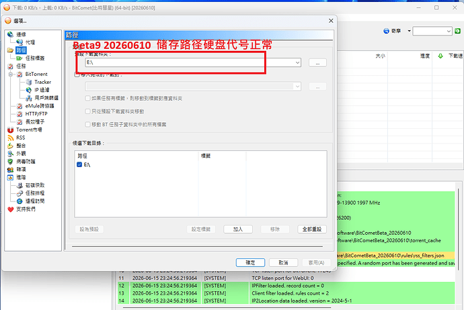Image resolution: width=464 pixels, height=310 pixels.
Task: Select the HTTP/FTP icon
Action: 20,113
